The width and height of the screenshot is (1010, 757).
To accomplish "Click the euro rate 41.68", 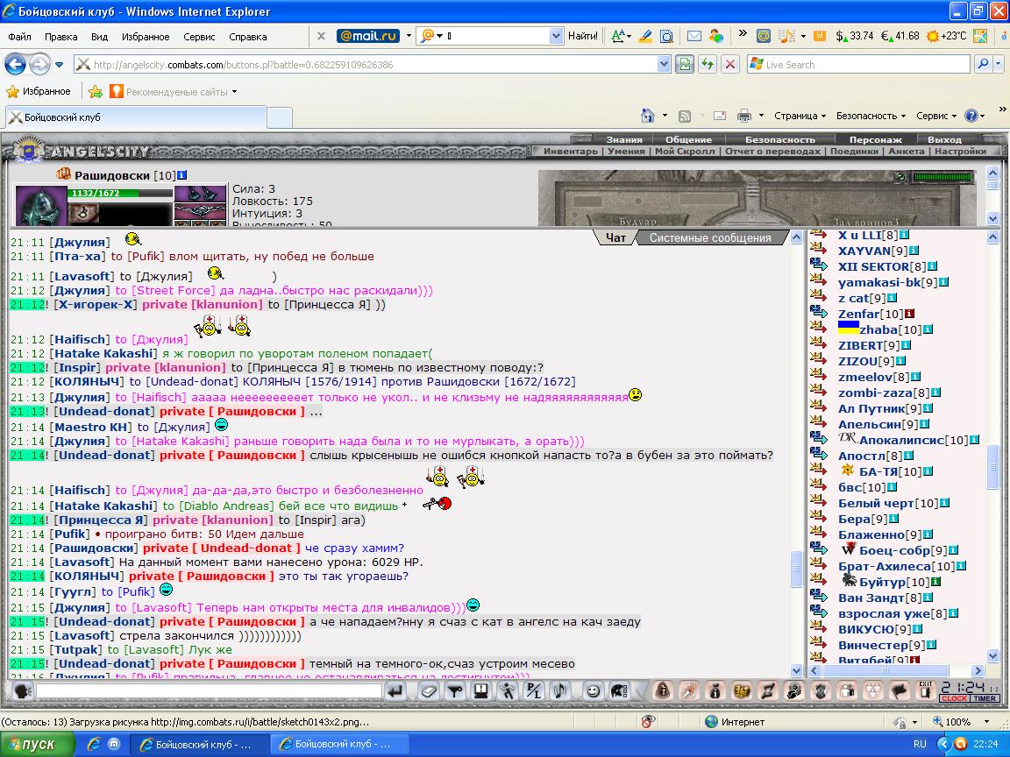I will [x=900, y=36].
